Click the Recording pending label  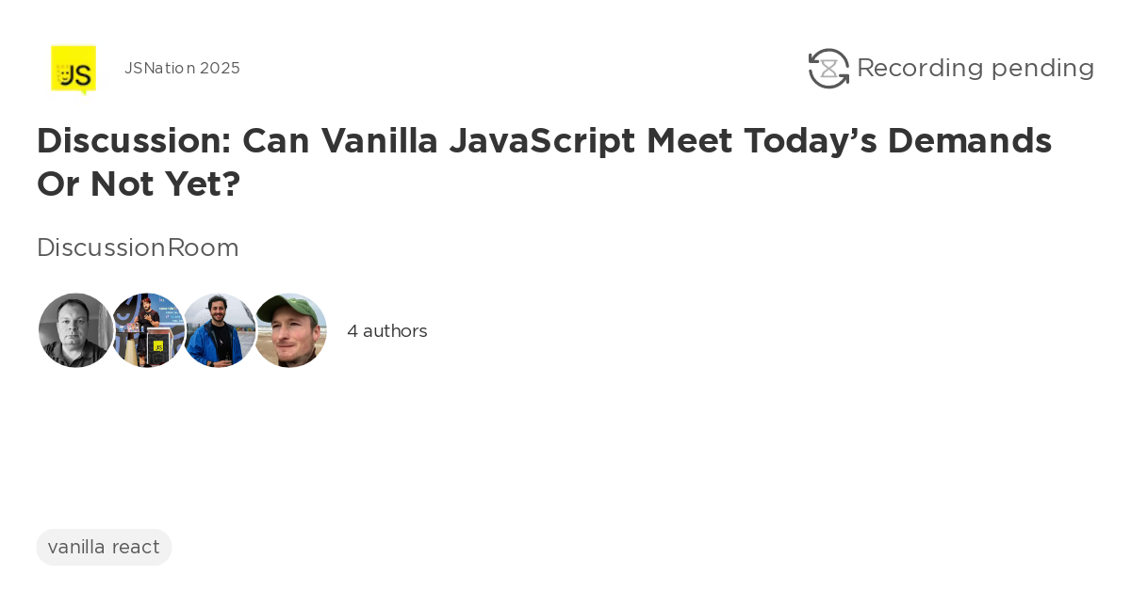975,68
